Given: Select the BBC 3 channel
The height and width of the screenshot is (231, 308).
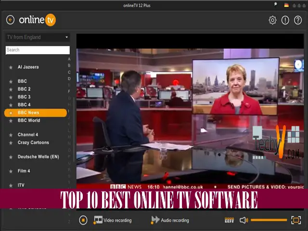Looking at the screenshot, I should 24,97.
